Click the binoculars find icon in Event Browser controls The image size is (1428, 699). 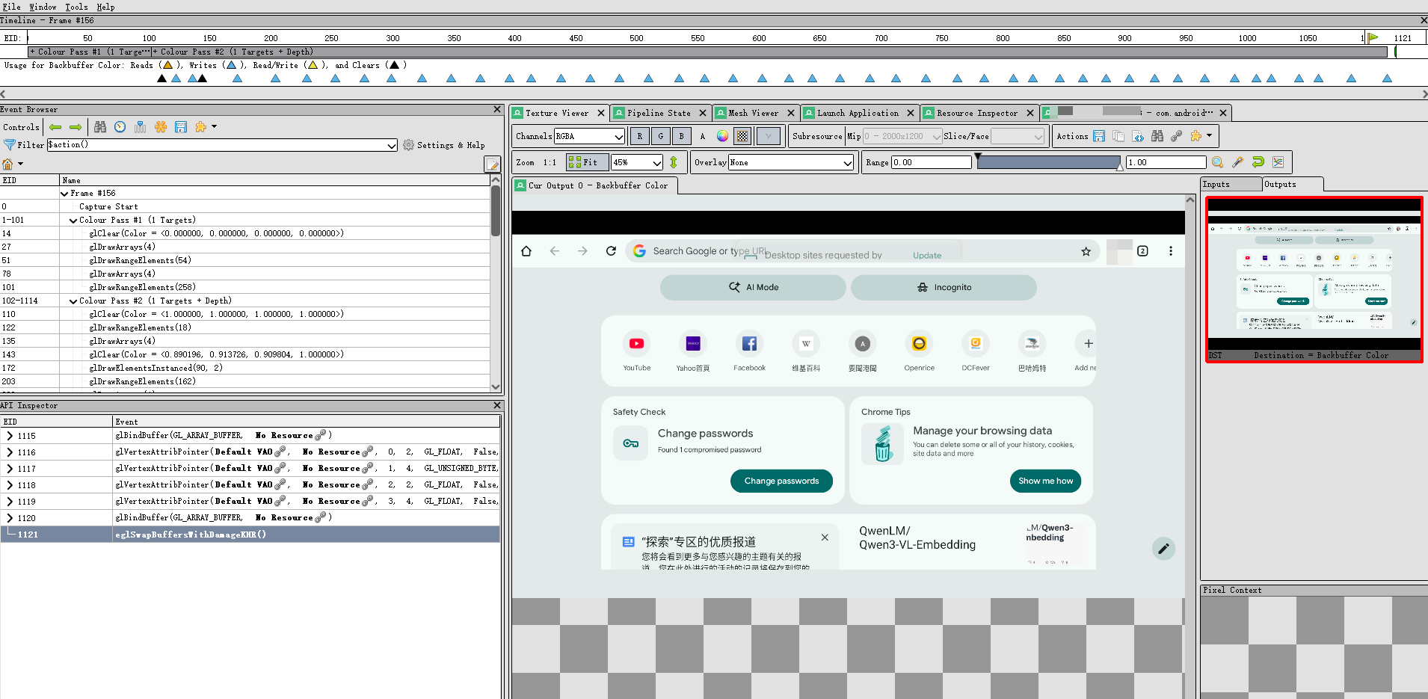(99, 127)
